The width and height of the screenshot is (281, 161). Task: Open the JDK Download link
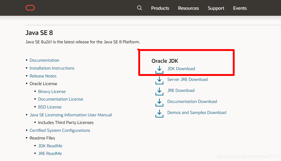[x=181, y=69]
